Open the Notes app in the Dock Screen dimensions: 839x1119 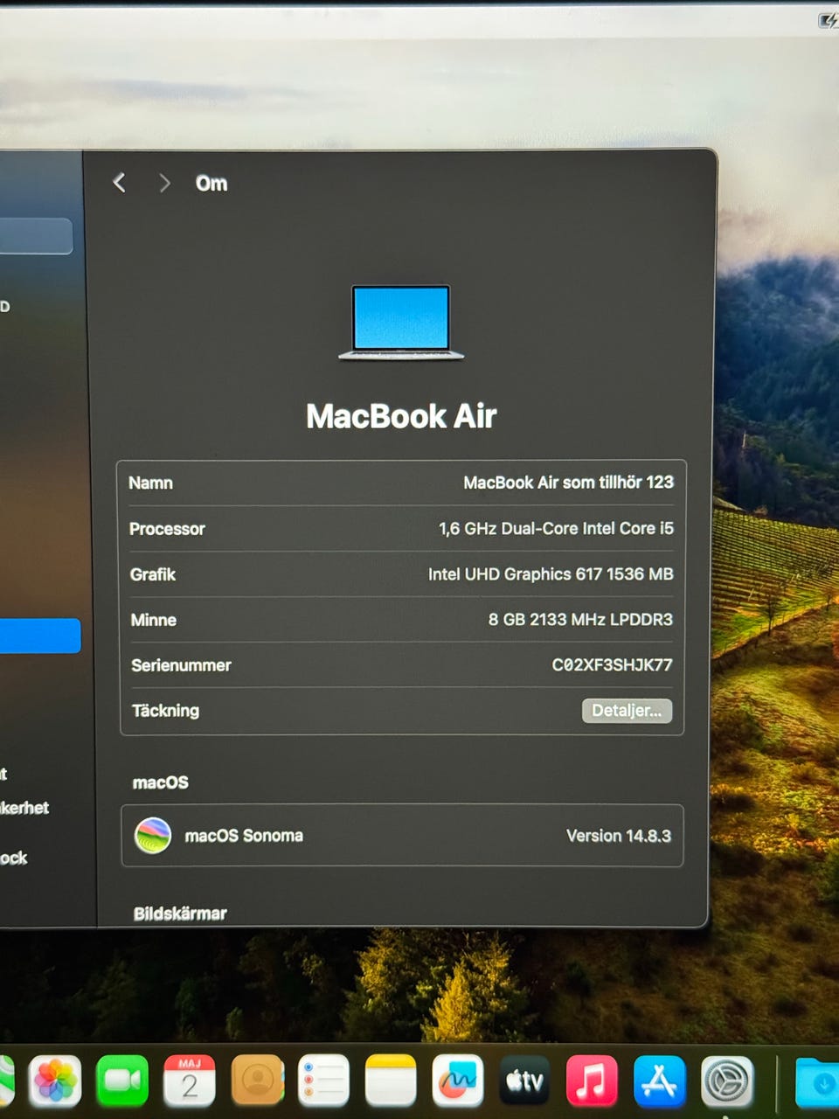coord(391,1081)
